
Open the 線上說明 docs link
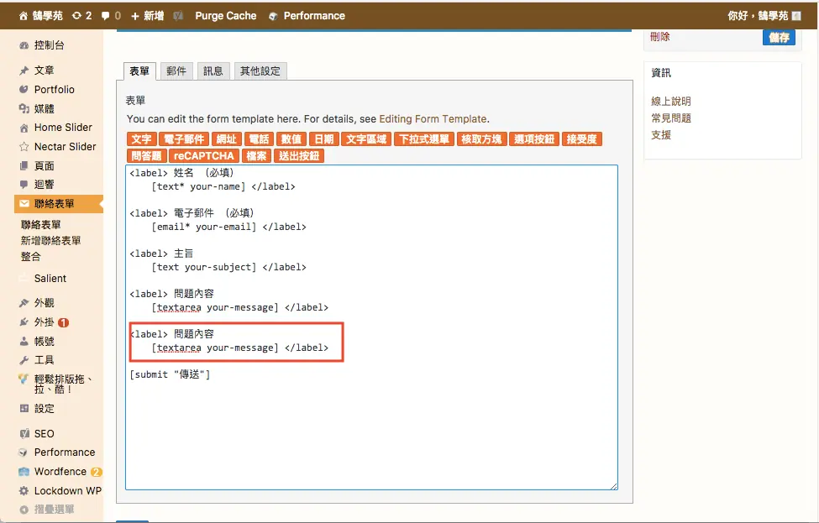click(x=671, y=102)
